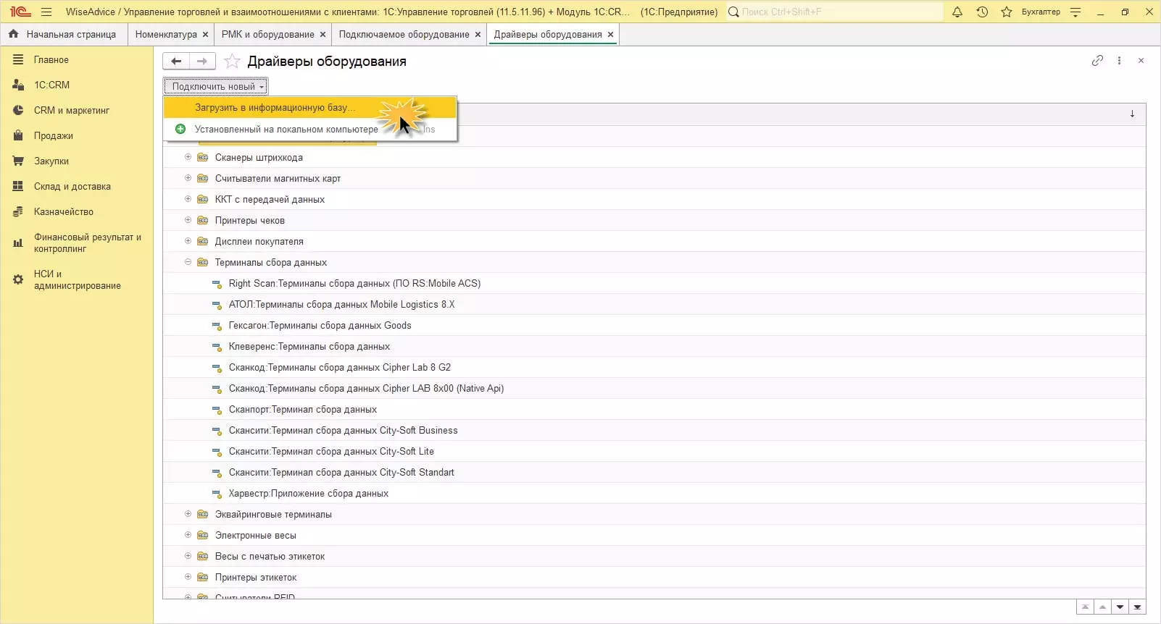Close the Номенклатура tab

(206, 34)
